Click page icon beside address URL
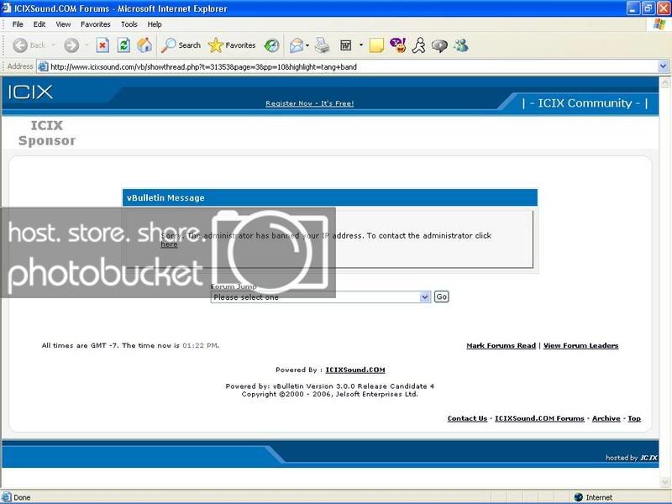 point(43,66)
